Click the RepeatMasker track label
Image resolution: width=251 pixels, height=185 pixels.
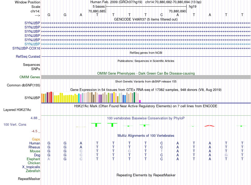(29, 179)
